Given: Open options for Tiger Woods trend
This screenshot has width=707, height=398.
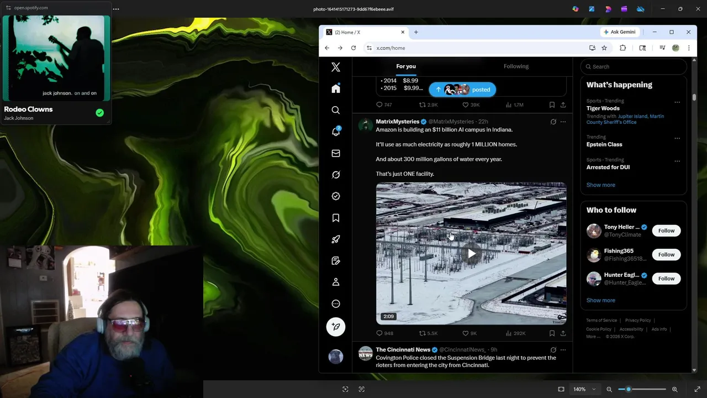Looking at the screenshot, I should pos(677,102).
